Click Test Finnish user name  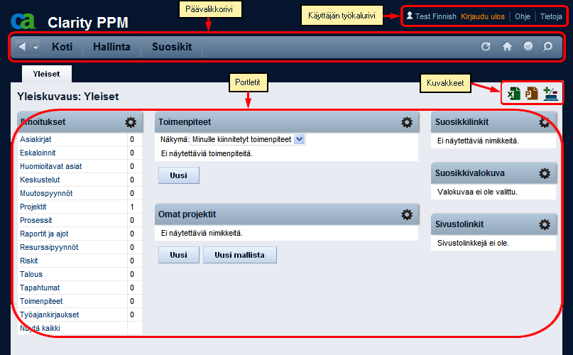pyautogui.click(x=435, y=16)
